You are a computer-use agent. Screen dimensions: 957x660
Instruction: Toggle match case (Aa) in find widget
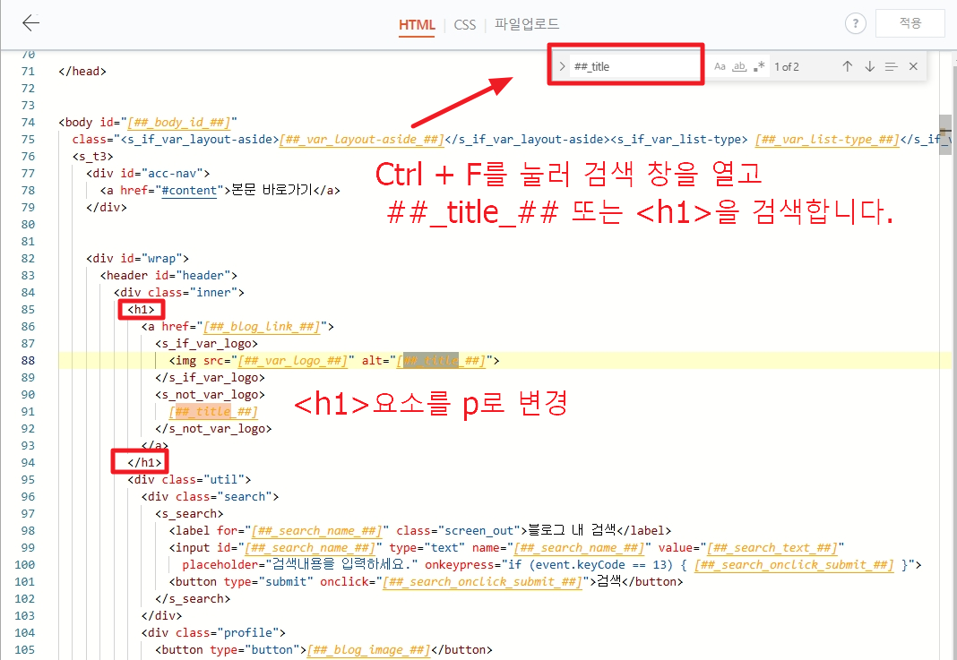coord(720,65)
